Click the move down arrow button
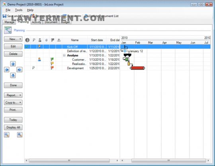 click(x=13, y=75)
